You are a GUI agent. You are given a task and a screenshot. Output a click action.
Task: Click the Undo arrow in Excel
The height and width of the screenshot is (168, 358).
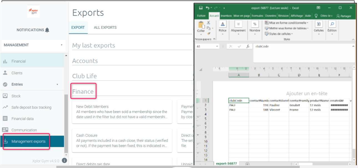[x=207, y=8]
